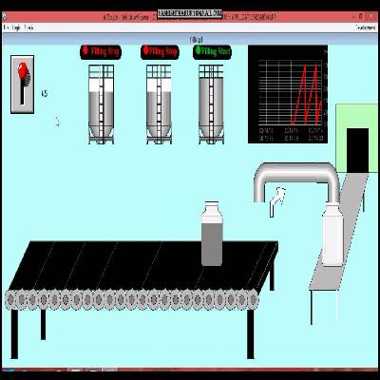Select the half-filled bottle on conveyor

(x=212, y=234)
